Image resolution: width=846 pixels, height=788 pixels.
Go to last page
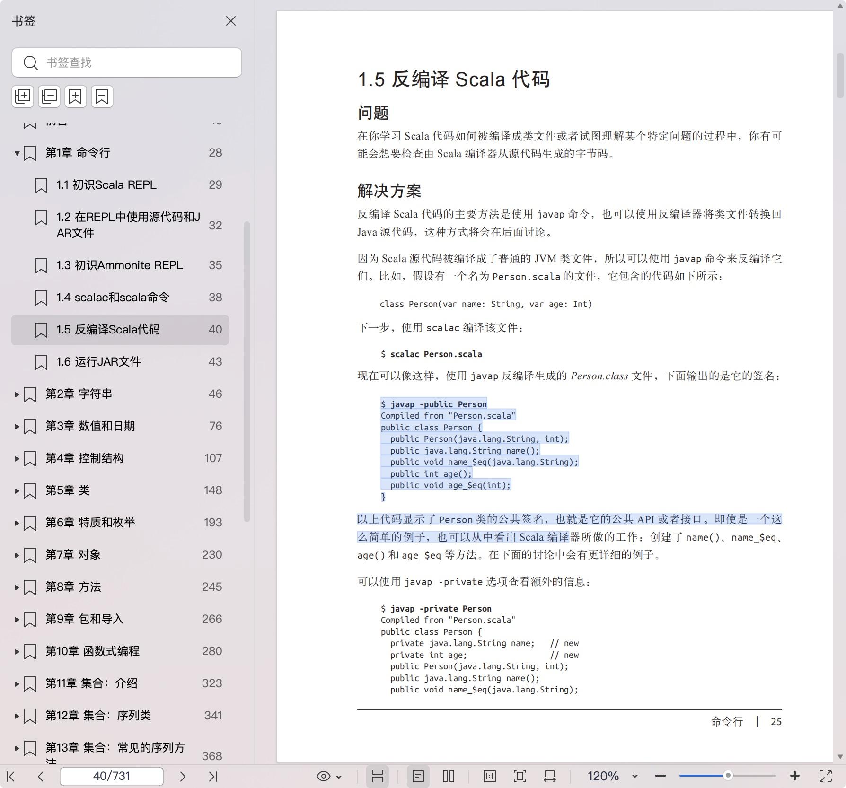pyautogui.click(x=213, y=776)
